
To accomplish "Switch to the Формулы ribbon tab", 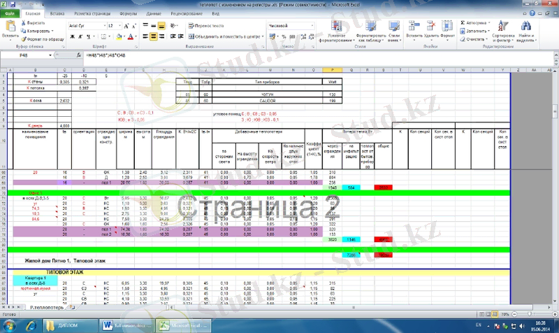I will [x=128, y=13].
